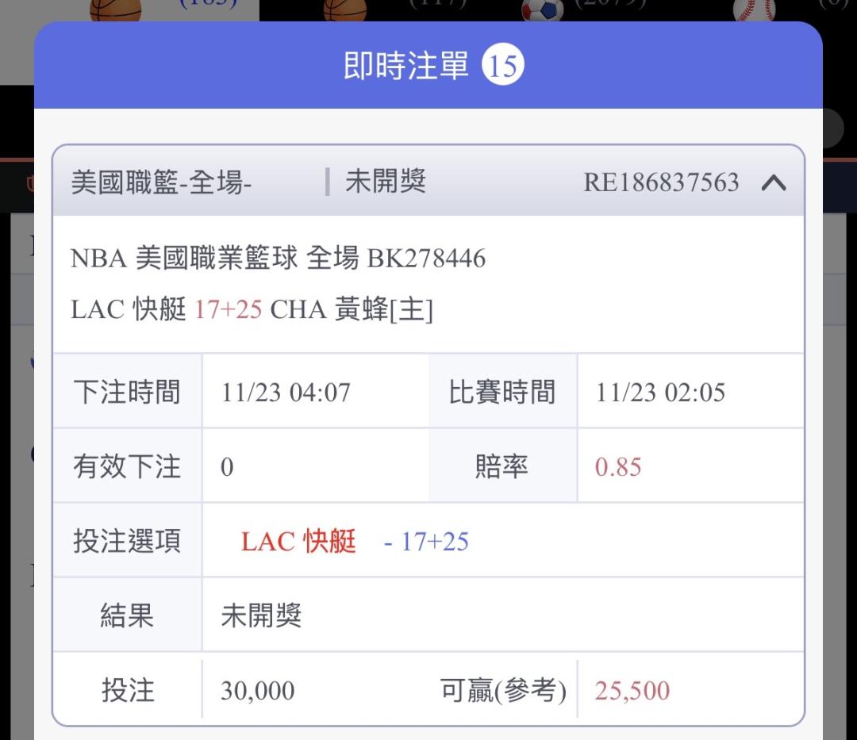The image size is (857, 740).
Task: Tap the match time value 11/23 02:05
Action: click(660, 393)
